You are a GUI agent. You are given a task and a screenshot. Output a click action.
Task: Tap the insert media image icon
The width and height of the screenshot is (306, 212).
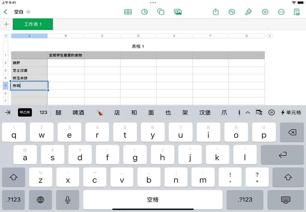pos(178,12)
